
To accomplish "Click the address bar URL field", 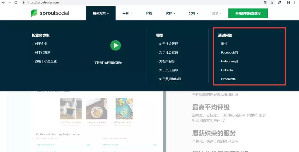I will tap(141, 2).
